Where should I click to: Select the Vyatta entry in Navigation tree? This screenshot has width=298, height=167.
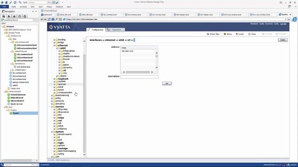[x=16, y=113]
